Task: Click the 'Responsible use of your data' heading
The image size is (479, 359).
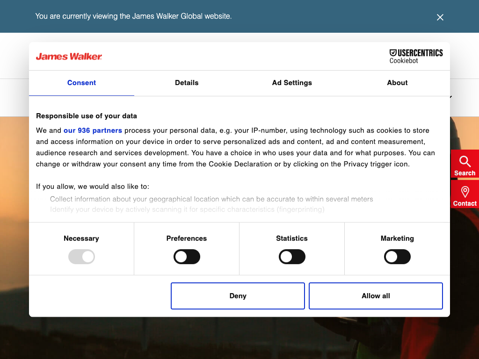Action: click(x=87, y=116)
